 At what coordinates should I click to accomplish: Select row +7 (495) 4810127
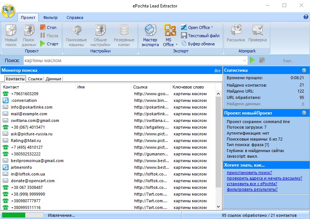(x=108, y=147)
